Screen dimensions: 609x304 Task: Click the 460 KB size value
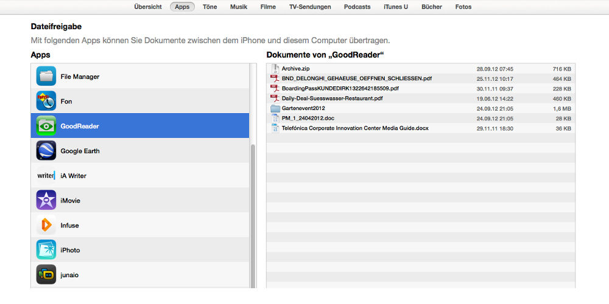tap(561, 99)
